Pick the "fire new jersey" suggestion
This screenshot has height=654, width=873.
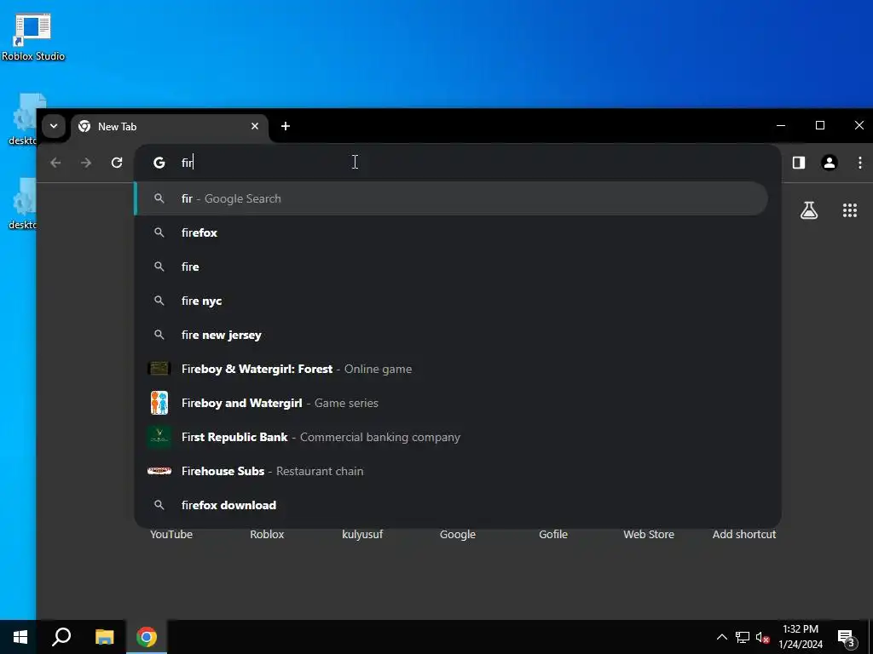click(x=452, y=335)
